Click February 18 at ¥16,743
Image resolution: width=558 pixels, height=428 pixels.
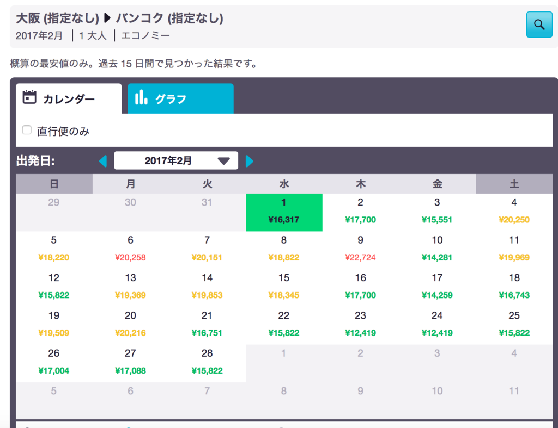[x=514, y=288]
